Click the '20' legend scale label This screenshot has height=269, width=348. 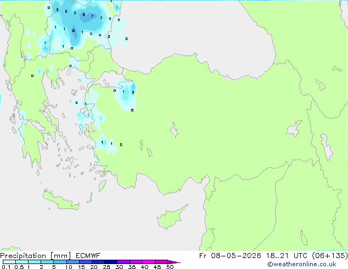[x=94, y=267]
